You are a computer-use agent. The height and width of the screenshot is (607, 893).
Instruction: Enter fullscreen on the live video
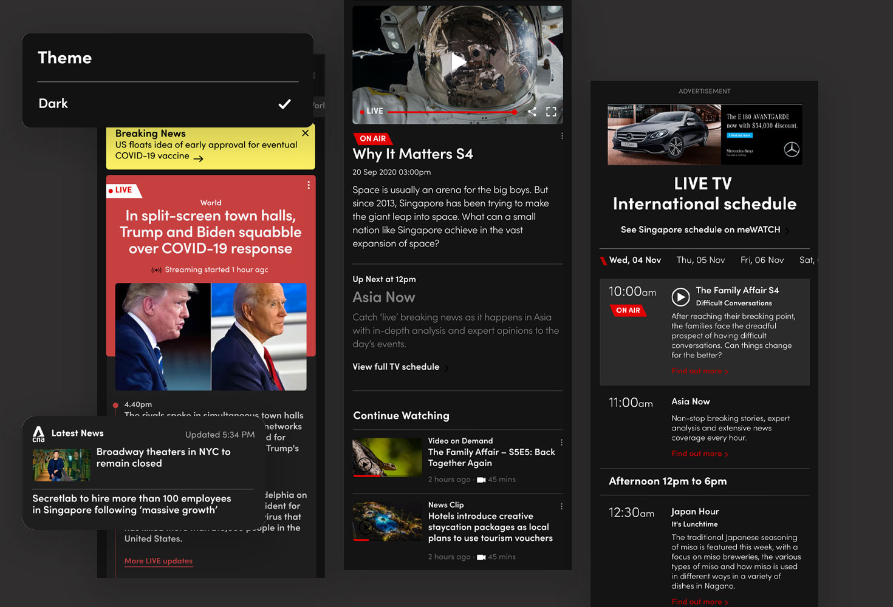tap(551, 112)
